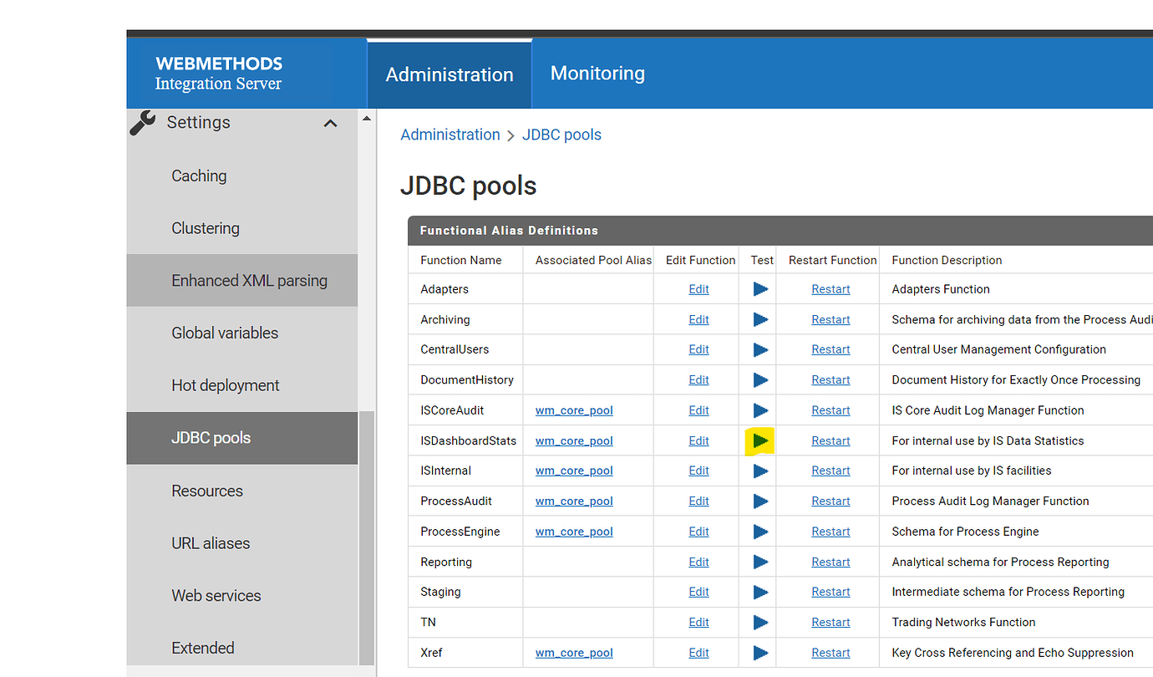Select the Administration tab
This screenshot has width=1153, height=677.
450,74
